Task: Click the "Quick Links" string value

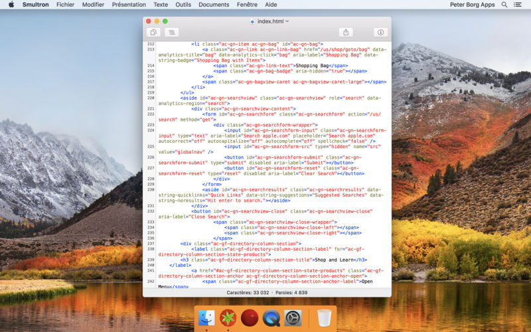Action: click(224, 195)
